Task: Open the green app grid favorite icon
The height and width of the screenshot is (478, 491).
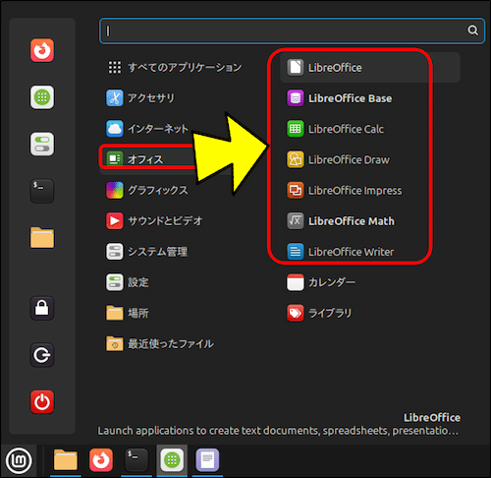Action: point(42,97)
